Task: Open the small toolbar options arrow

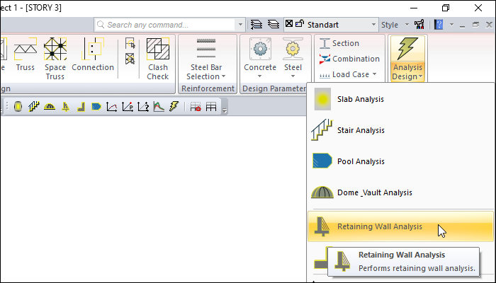Action: 225,110
